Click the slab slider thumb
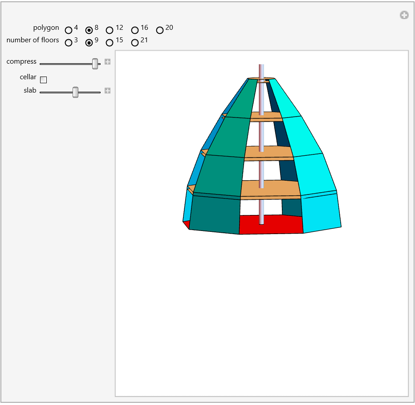Image resolution: width=415 pixels, height=405 pixels. tap(75, 92)
